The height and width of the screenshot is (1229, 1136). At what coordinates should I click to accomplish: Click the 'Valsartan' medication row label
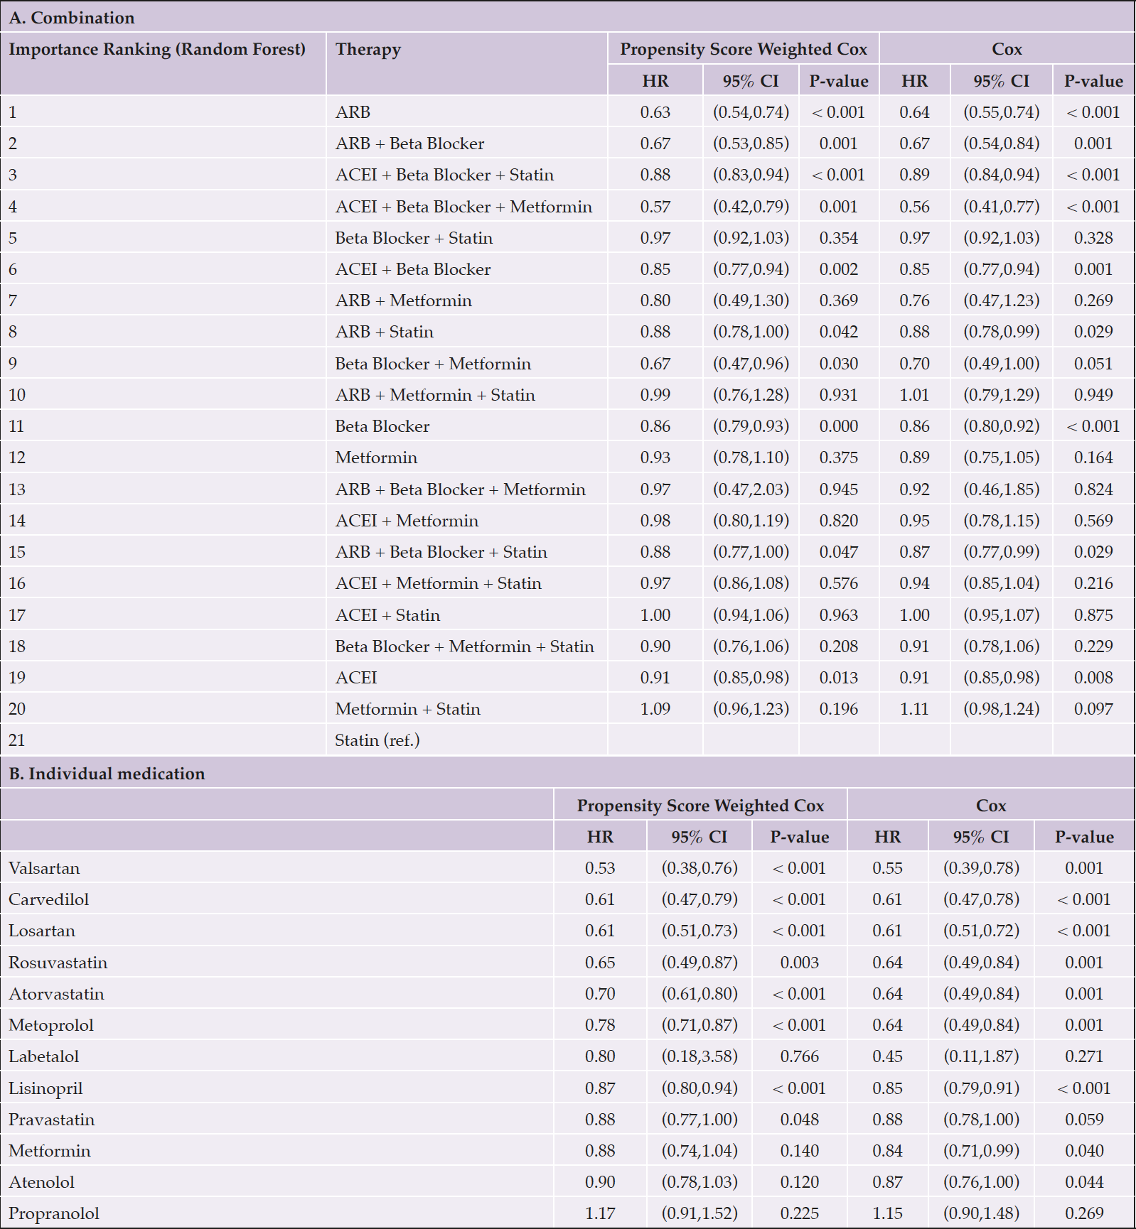[x=44, y=868]
